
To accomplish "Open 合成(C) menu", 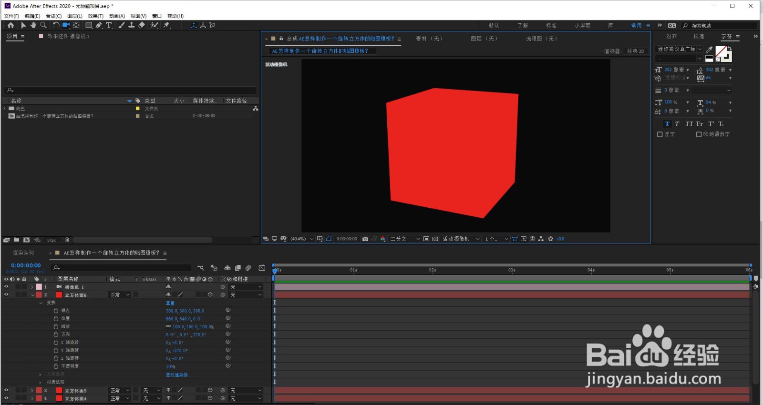I will (53, 16).
